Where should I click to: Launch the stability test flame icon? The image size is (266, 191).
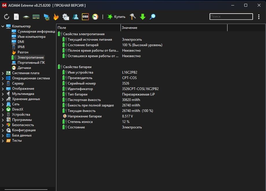point(56,16)
